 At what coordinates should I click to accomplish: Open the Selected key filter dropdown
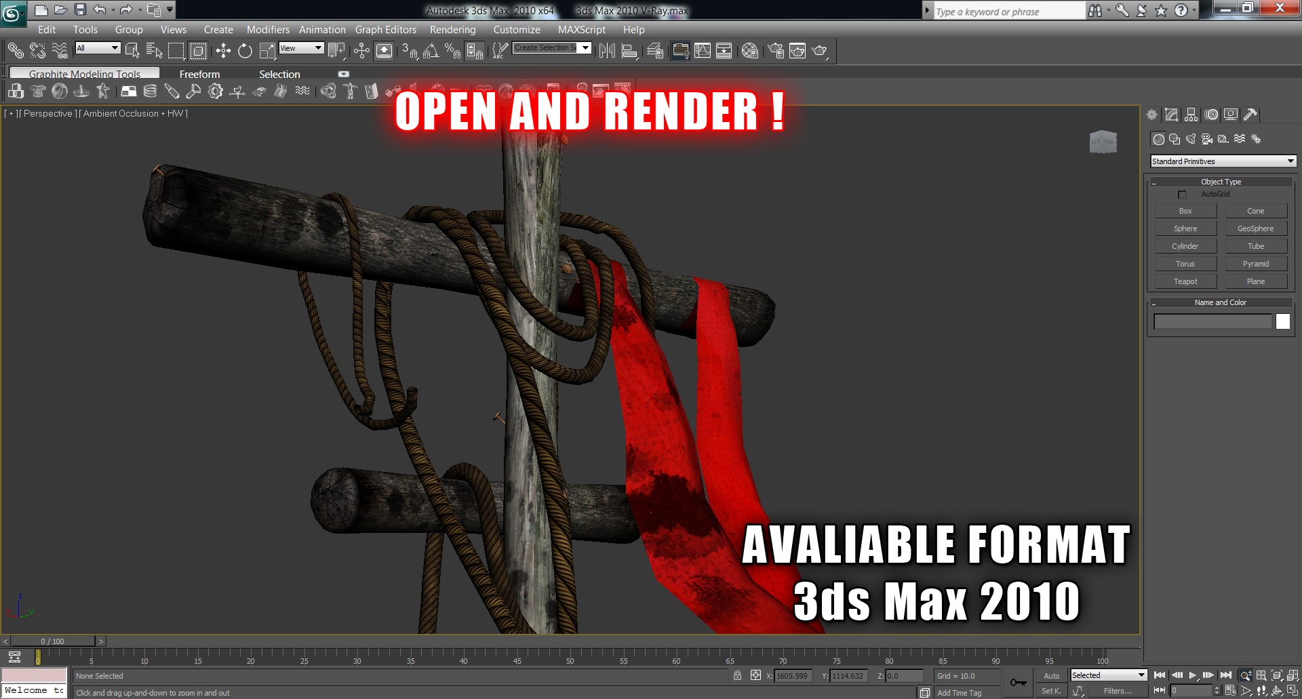(1109, 675)
